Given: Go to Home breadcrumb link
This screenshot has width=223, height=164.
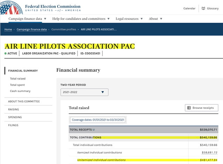Looking at the screenshot, I should point(8,29).
